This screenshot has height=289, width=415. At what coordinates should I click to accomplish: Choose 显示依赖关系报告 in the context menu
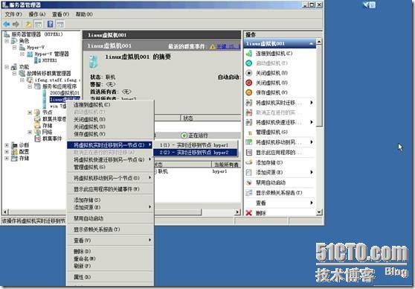click(x=110, y=229)
